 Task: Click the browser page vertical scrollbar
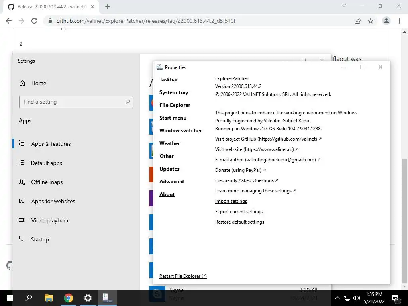[405, 221]
